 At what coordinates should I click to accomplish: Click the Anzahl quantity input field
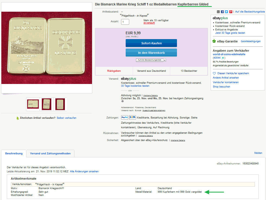pos(125,22)
